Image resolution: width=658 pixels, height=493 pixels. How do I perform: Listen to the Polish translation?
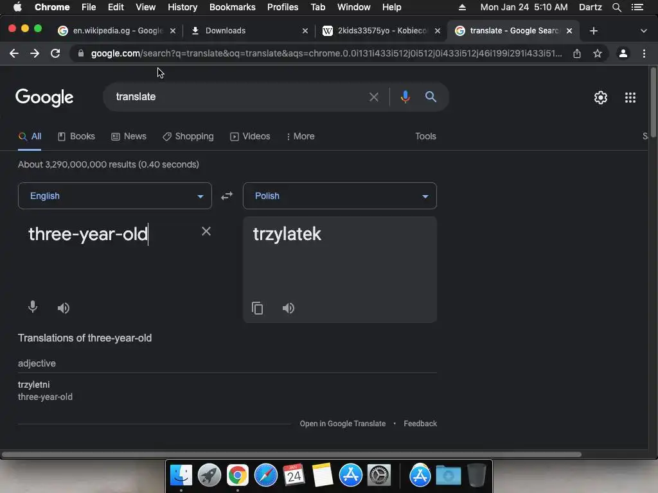289,308
